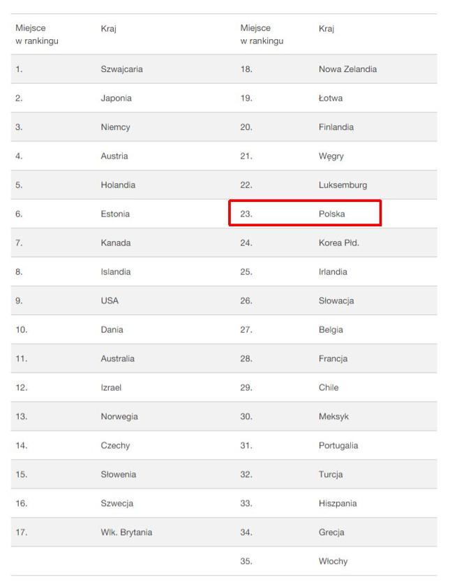Click the right 'Miejsce w rankingu' header
This screenshot has width=450, height=582.
pos(262,34)
